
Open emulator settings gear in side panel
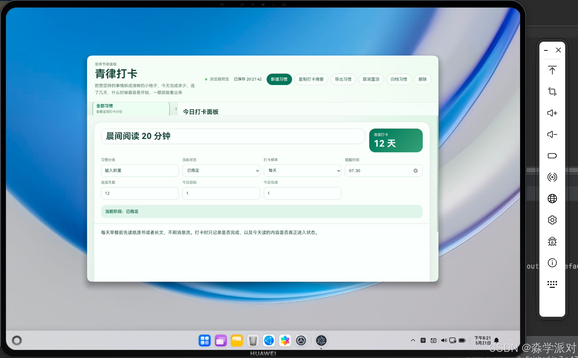552,220
